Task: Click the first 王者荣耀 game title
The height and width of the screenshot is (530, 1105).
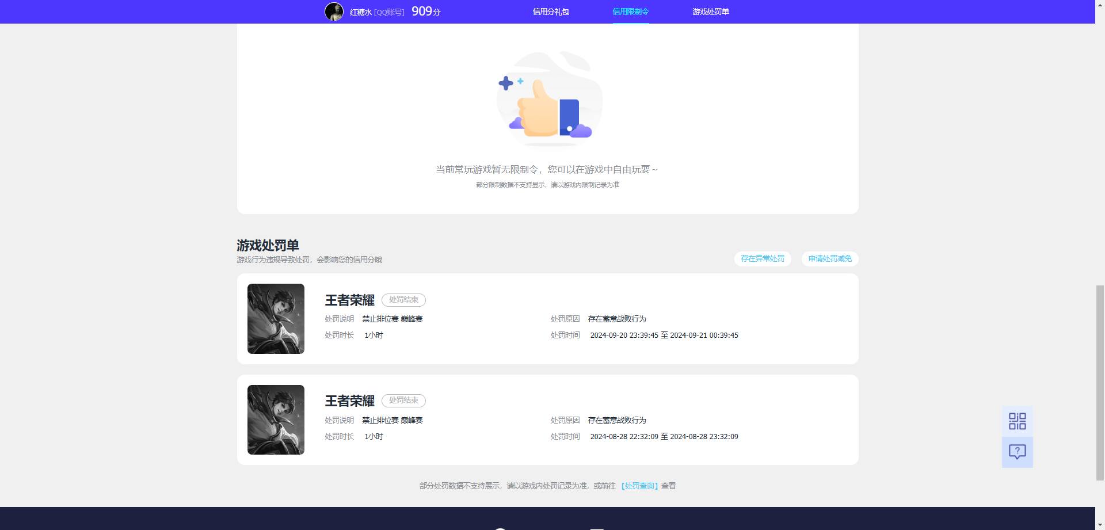Action: (350, 300)
